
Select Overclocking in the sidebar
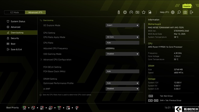(19, 33)
